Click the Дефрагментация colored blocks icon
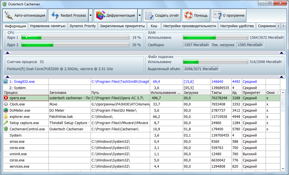 101,15
